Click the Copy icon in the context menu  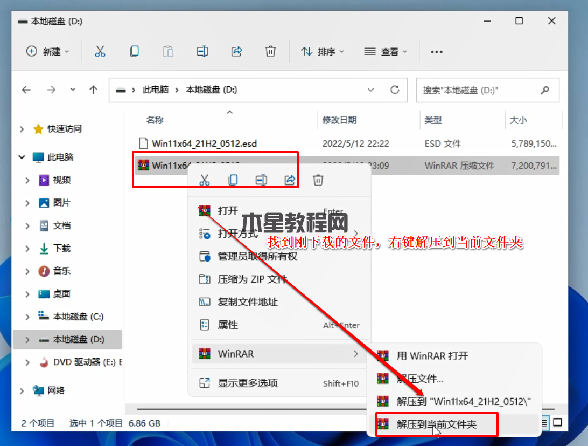tap(233, 180)
